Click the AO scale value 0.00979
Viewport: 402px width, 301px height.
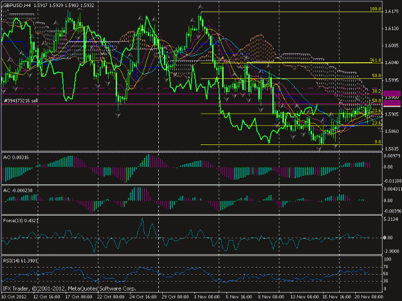392,156
